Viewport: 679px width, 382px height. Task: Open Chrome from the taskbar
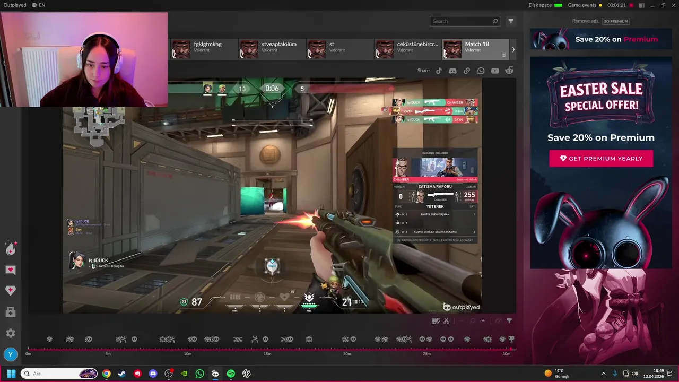[107, 374]
